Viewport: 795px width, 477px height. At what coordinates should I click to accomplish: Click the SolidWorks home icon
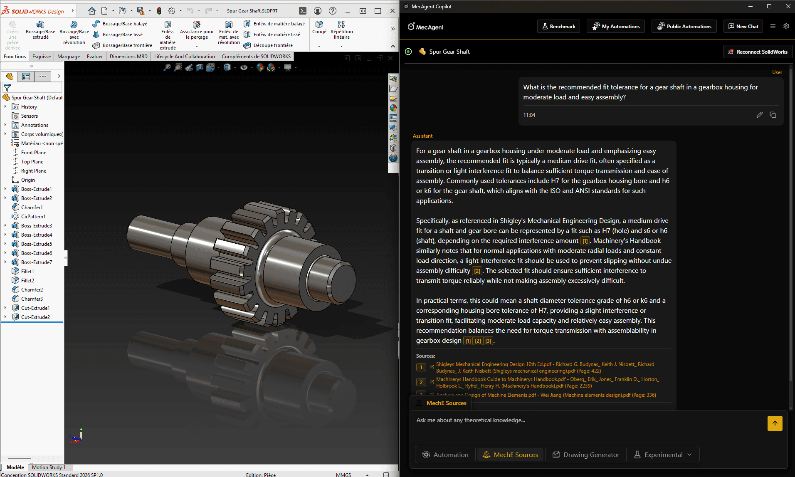click(x=92, y=11)
